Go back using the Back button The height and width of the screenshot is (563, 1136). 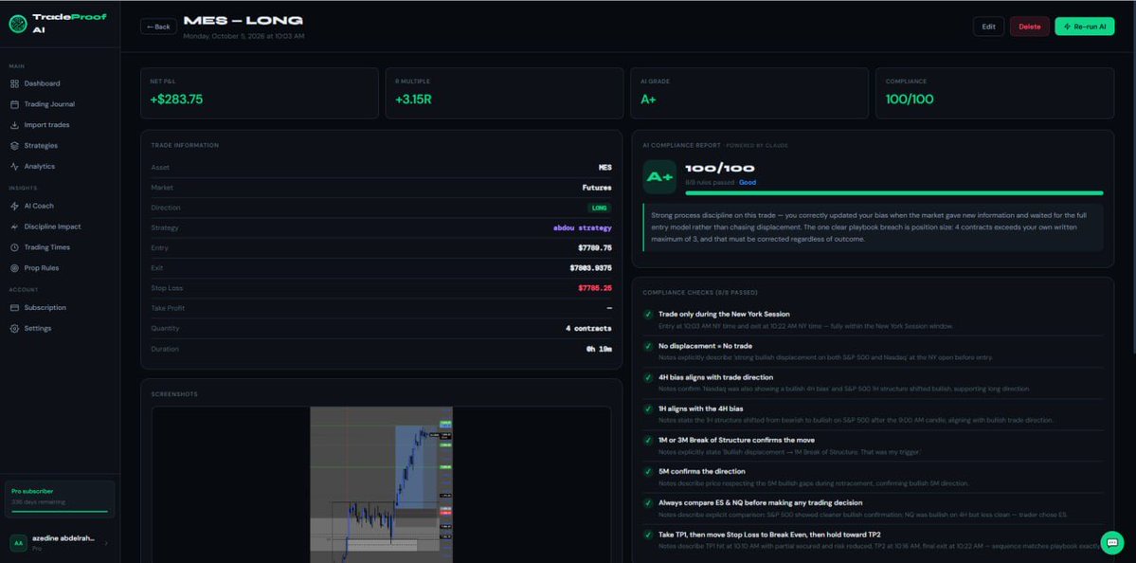[x=158, y=27]
